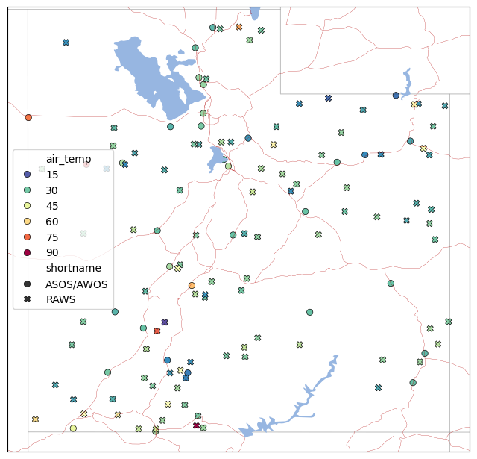Select the light orange 60 legend swatch
Viewport: 477px width, 459px height.
click(27, 222)
